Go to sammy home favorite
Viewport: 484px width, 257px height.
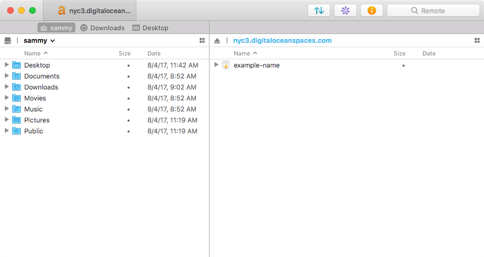(x=57, y=28)
